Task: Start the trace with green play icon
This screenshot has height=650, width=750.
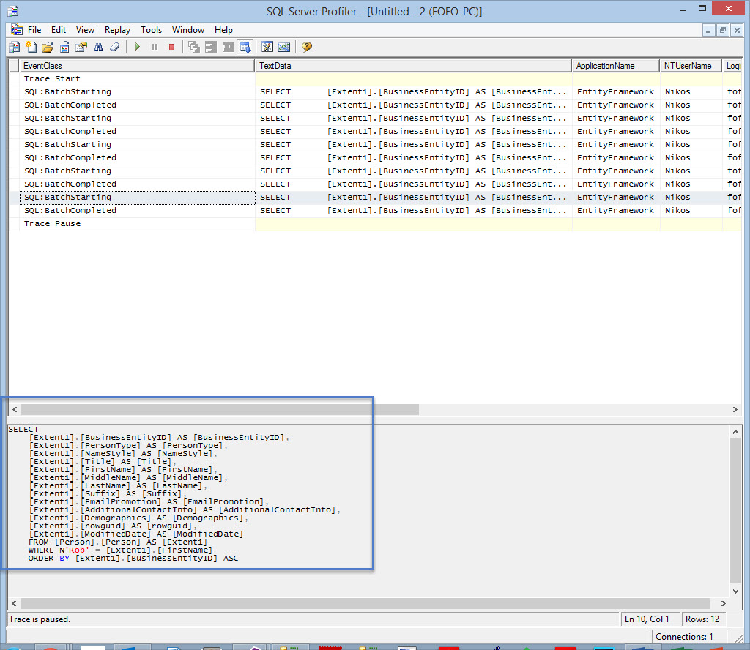Action: (x=138, y=47)
